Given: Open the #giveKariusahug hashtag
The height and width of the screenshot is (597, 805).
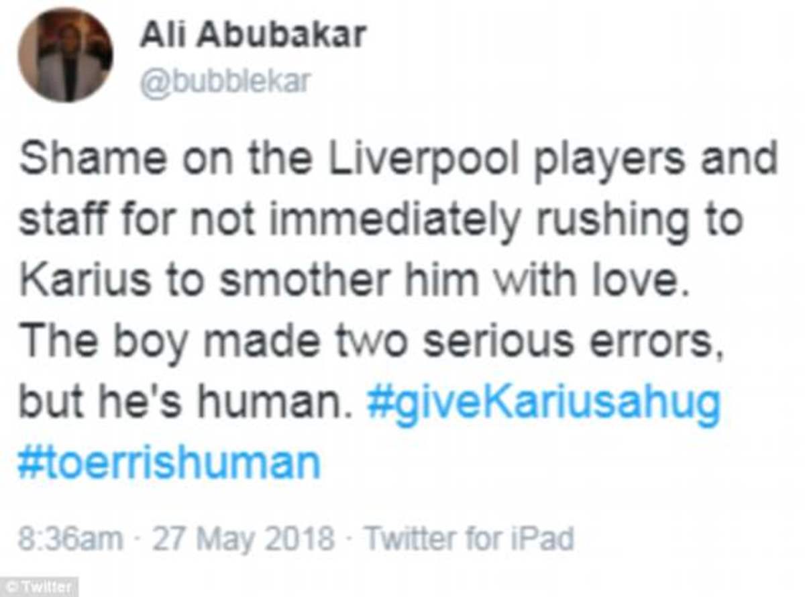Looking at the screenshot, I should [543, 404].
